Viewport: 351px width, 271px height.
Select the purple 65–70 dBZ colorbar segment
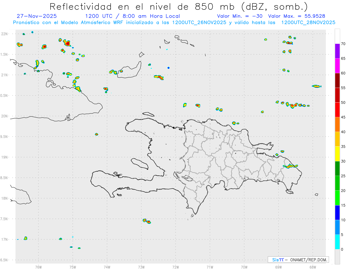(337, 51)
